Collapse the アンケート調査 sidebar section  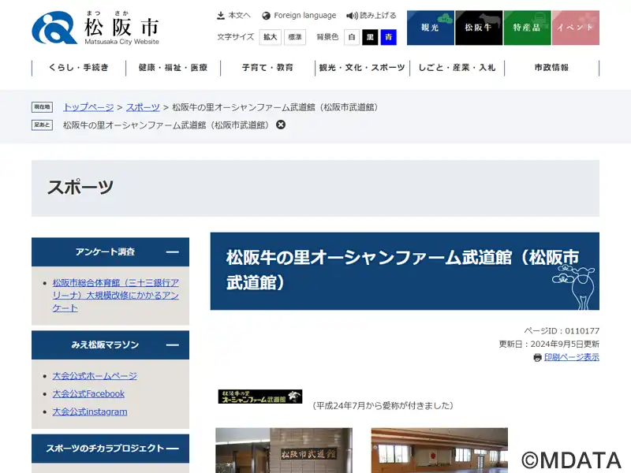click(172, 252)
